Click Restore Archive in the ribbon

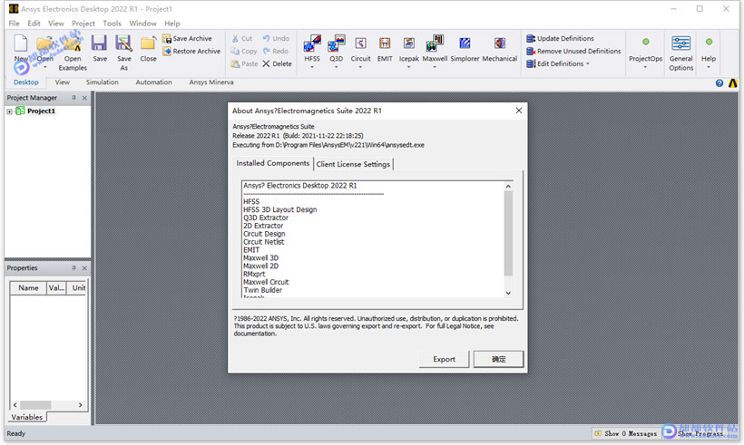coord(191,51)
